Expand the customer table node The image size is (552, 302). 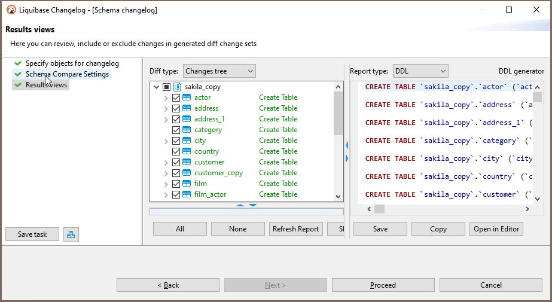tap(166, 162)
